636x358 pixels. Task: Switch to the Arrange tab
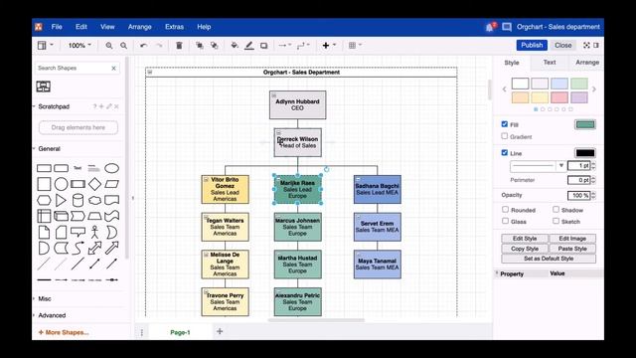(x=587, y=63)
